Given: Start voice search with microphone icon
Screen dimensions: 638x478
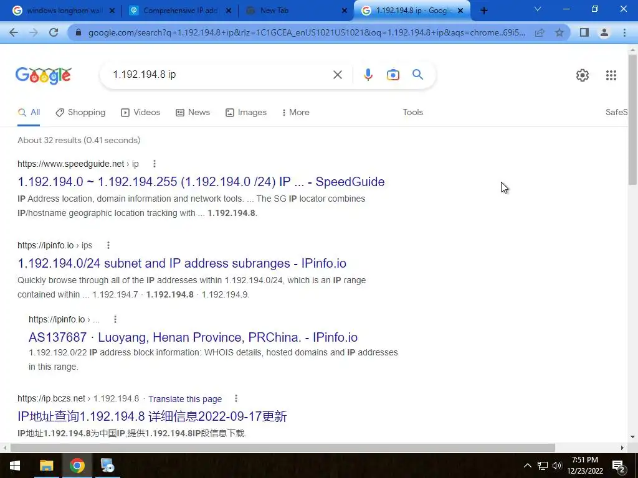Looking at the screenshot, I should (368, 75).
